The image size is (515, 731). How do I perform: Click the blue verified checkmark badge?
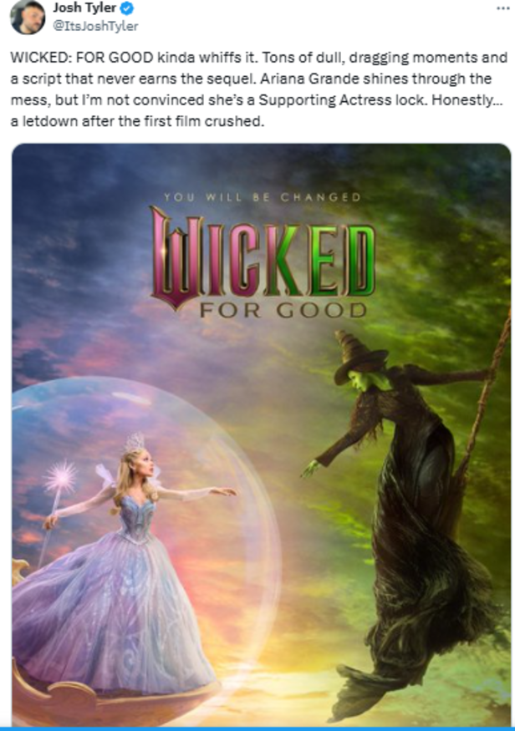127,8
